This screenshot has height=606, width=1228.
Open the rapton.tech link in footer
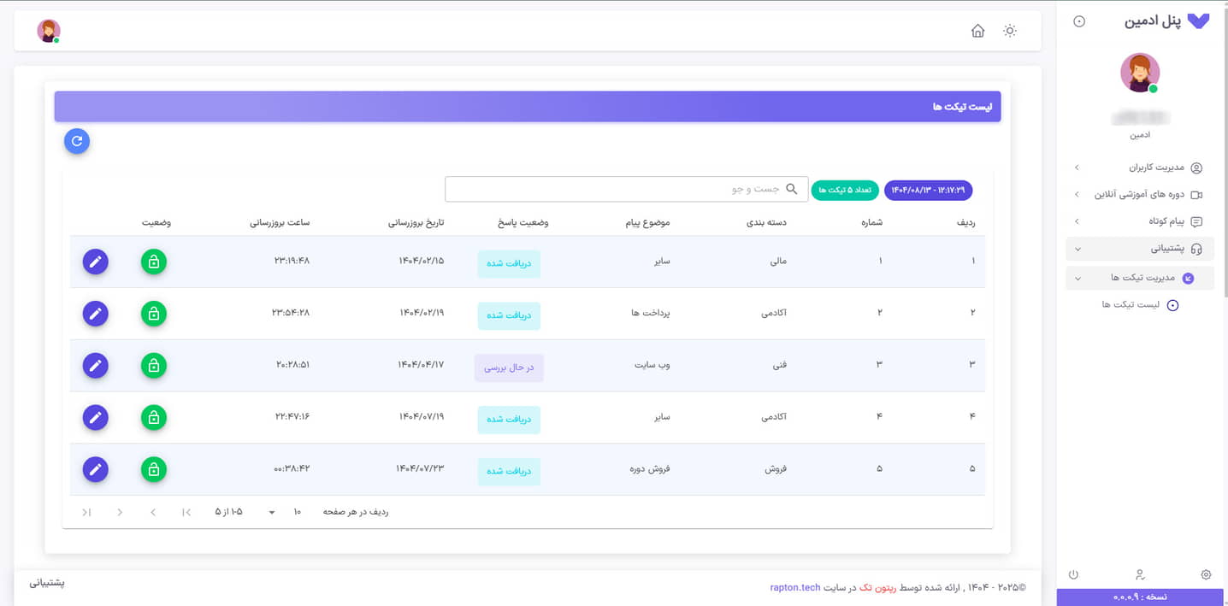(794, 588)
